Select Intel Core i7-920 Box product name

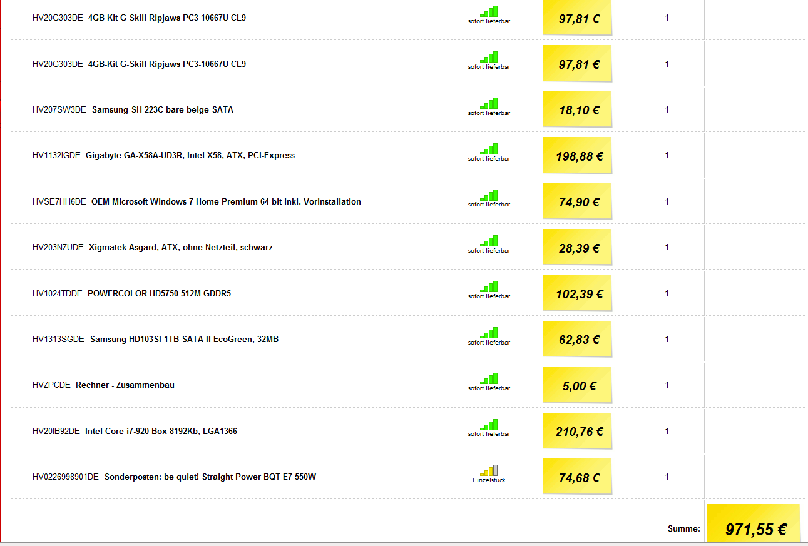(161, 431)
